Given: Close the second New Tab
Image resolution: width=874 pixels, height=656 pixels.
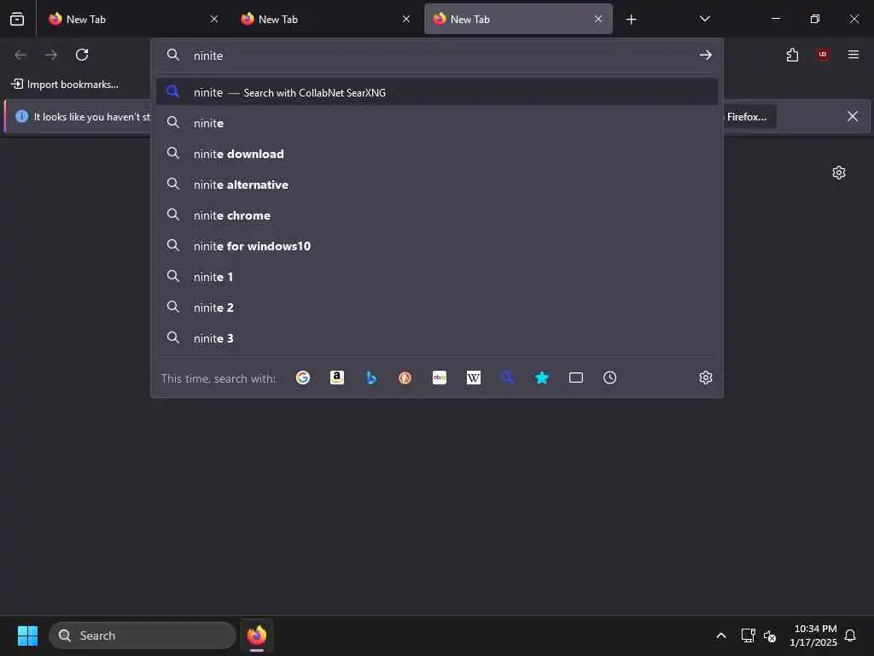Looking at the screenshot, I should coord(406,19).
